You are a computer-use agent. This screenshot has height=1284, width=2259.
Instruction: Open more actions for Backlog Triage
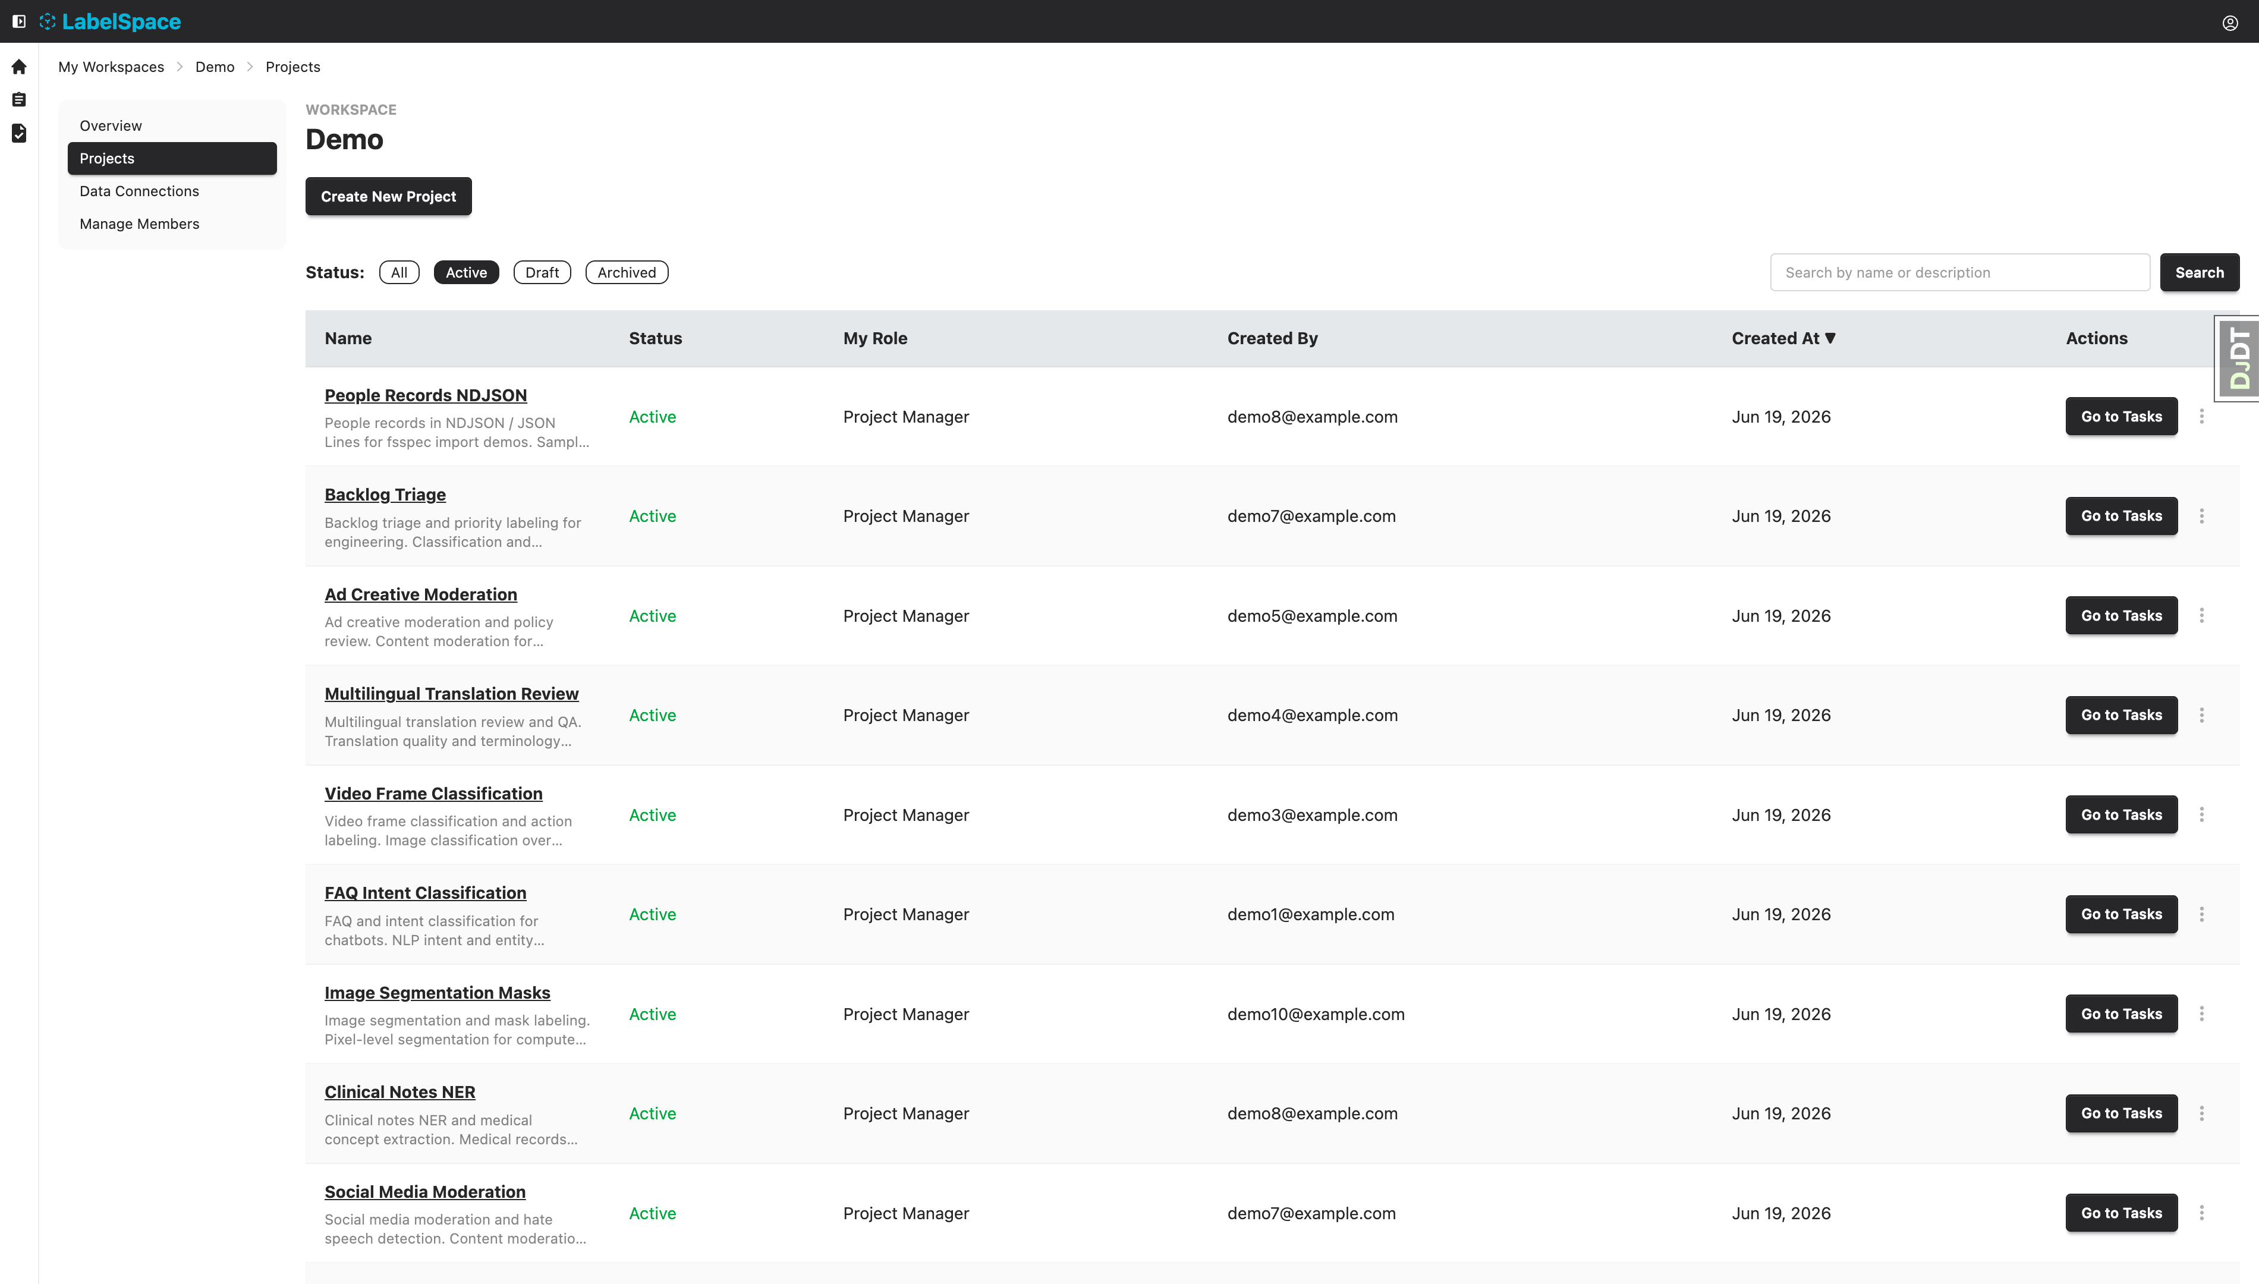2202,516
